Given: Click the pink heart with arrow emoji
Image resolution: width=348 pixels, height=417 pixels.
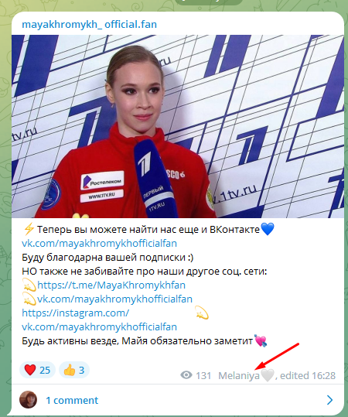Looking at the screenshot, I should tap(261, 340).
